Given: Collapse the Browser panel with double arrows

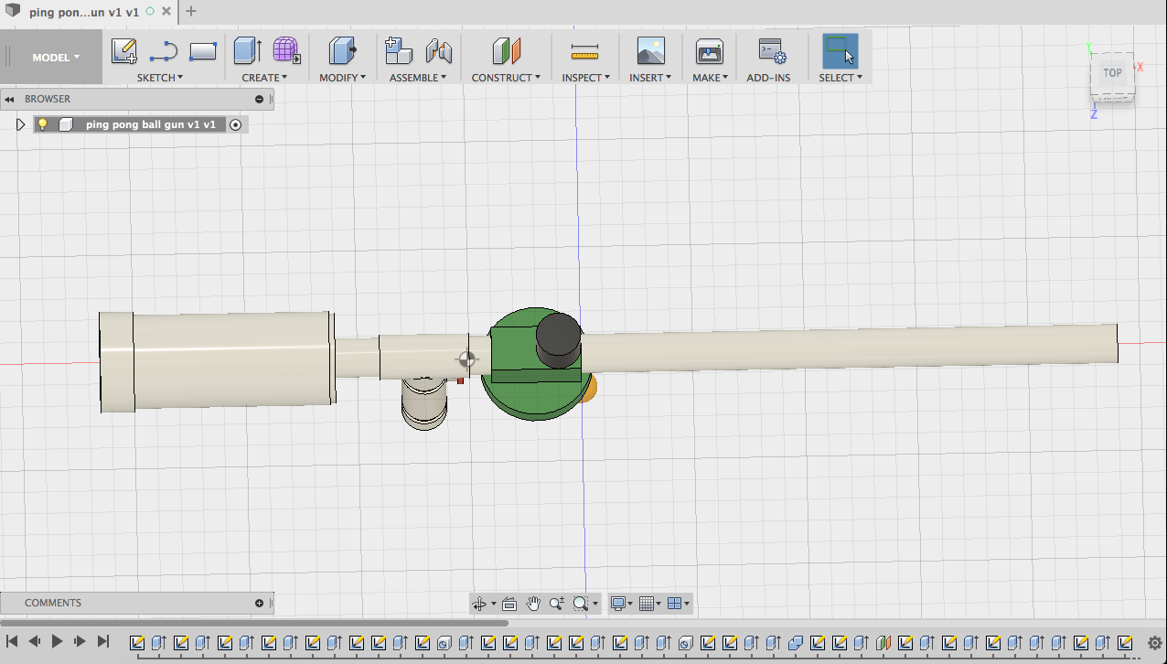Looking at the screenshot, I should [10, 99].
